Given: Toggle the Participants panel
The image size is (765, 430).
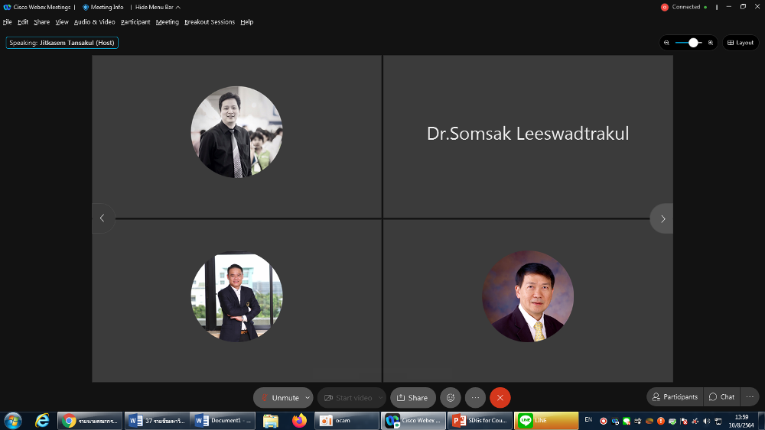Looking at the screenshot, I should [x=675, y=396].
